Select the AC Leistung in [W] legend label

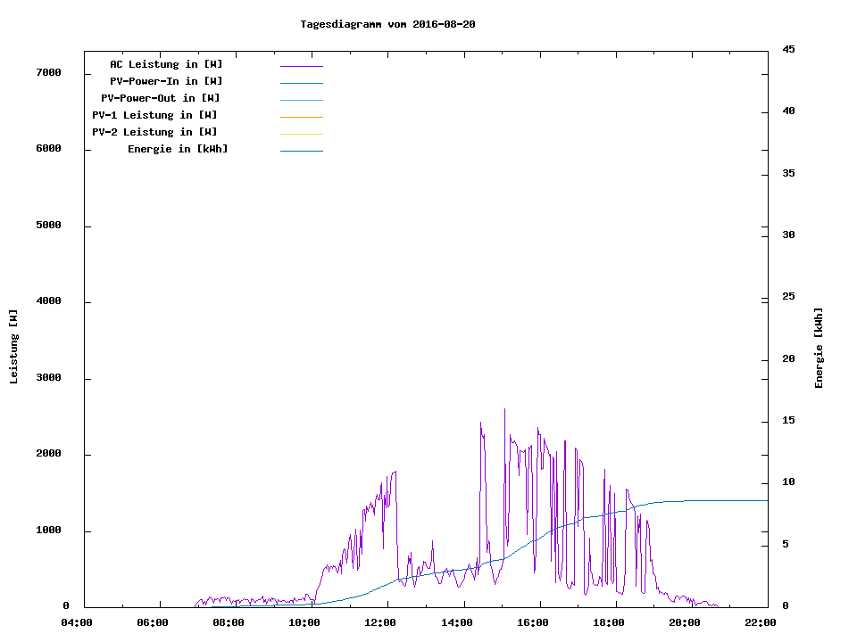coord(166,64)
